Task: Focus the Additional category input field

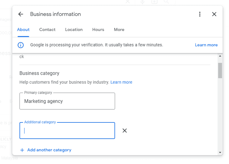Action: tap(67, 131)
